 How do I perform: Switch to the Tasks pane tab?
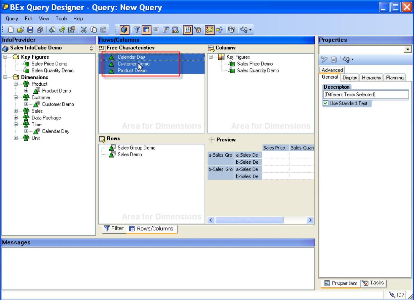pyautogui.click(x=373, y=283)
